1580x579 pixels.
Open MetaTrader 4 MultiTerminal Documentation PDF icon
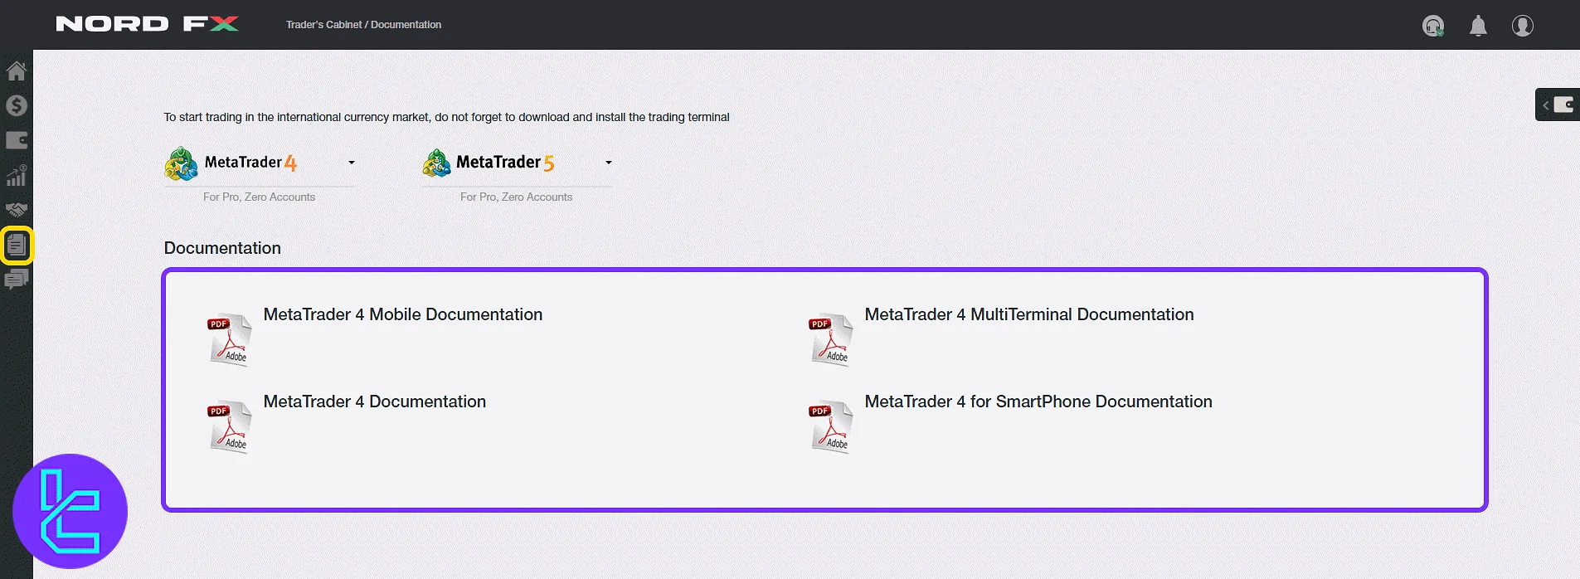[830, 339]
